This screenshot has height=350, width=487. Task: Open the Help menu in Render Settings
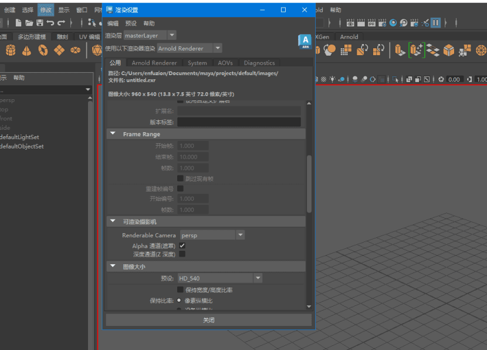149,23
